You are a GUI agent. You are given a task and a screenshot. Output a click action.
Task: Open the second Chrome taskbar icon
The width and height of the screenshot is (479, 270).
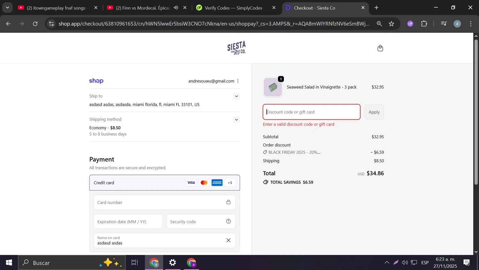click(x=192, y=263)
